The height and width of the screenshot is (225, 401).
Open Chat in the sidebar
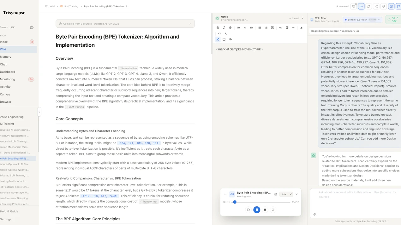[17, 64]
